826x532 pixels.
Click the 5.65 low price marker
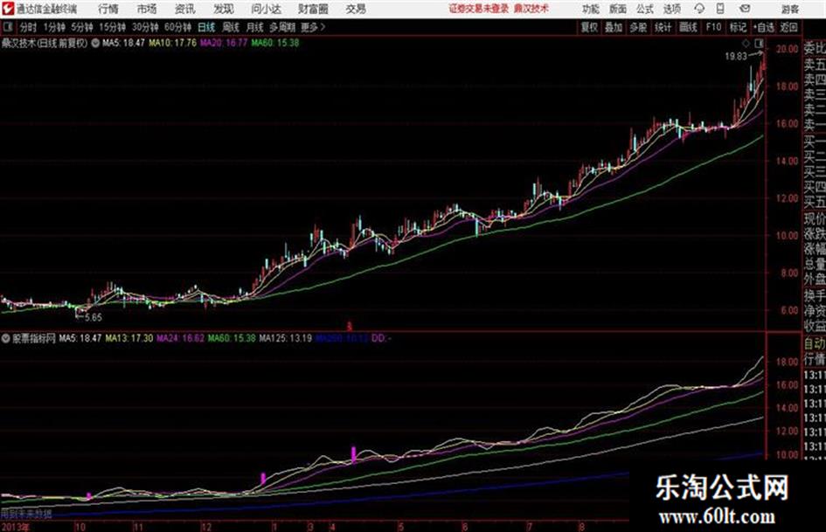pyautogui.click(x=94, y=317)
